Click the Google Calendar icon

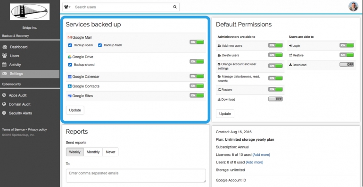[x=69, y=76]
